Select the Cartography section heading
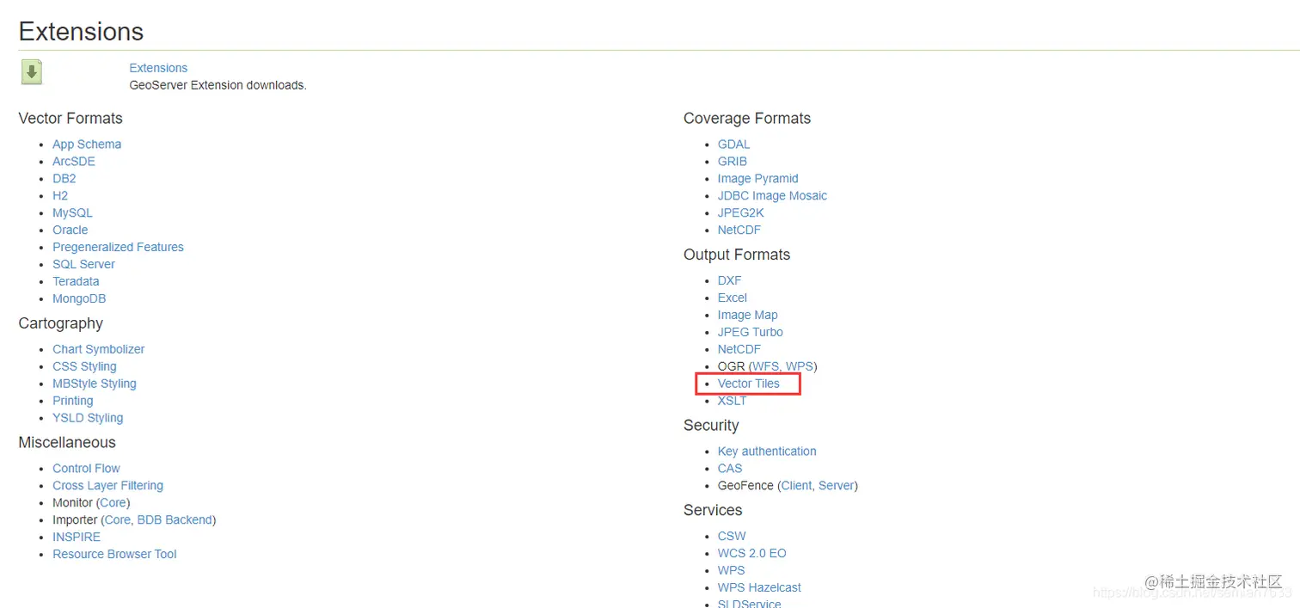The width and height of the screenshot is (1300, 608). click(60, 323)
